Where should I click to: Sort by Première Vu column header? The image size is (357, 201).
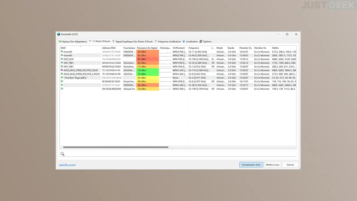(x=246, y=48)
